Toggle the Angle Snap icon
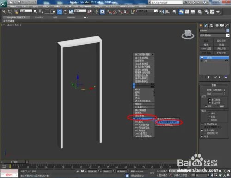 (115, 12)
